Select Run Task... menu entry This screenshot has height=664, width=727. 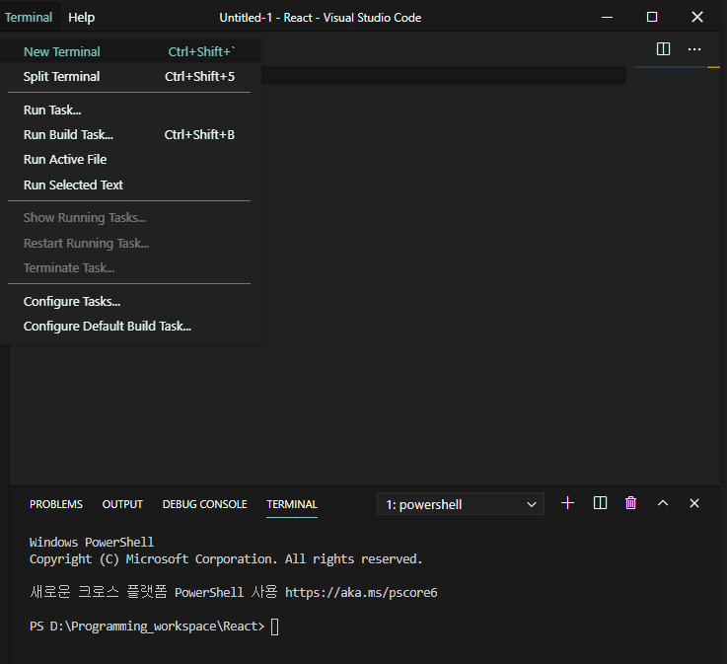[130, 110]
